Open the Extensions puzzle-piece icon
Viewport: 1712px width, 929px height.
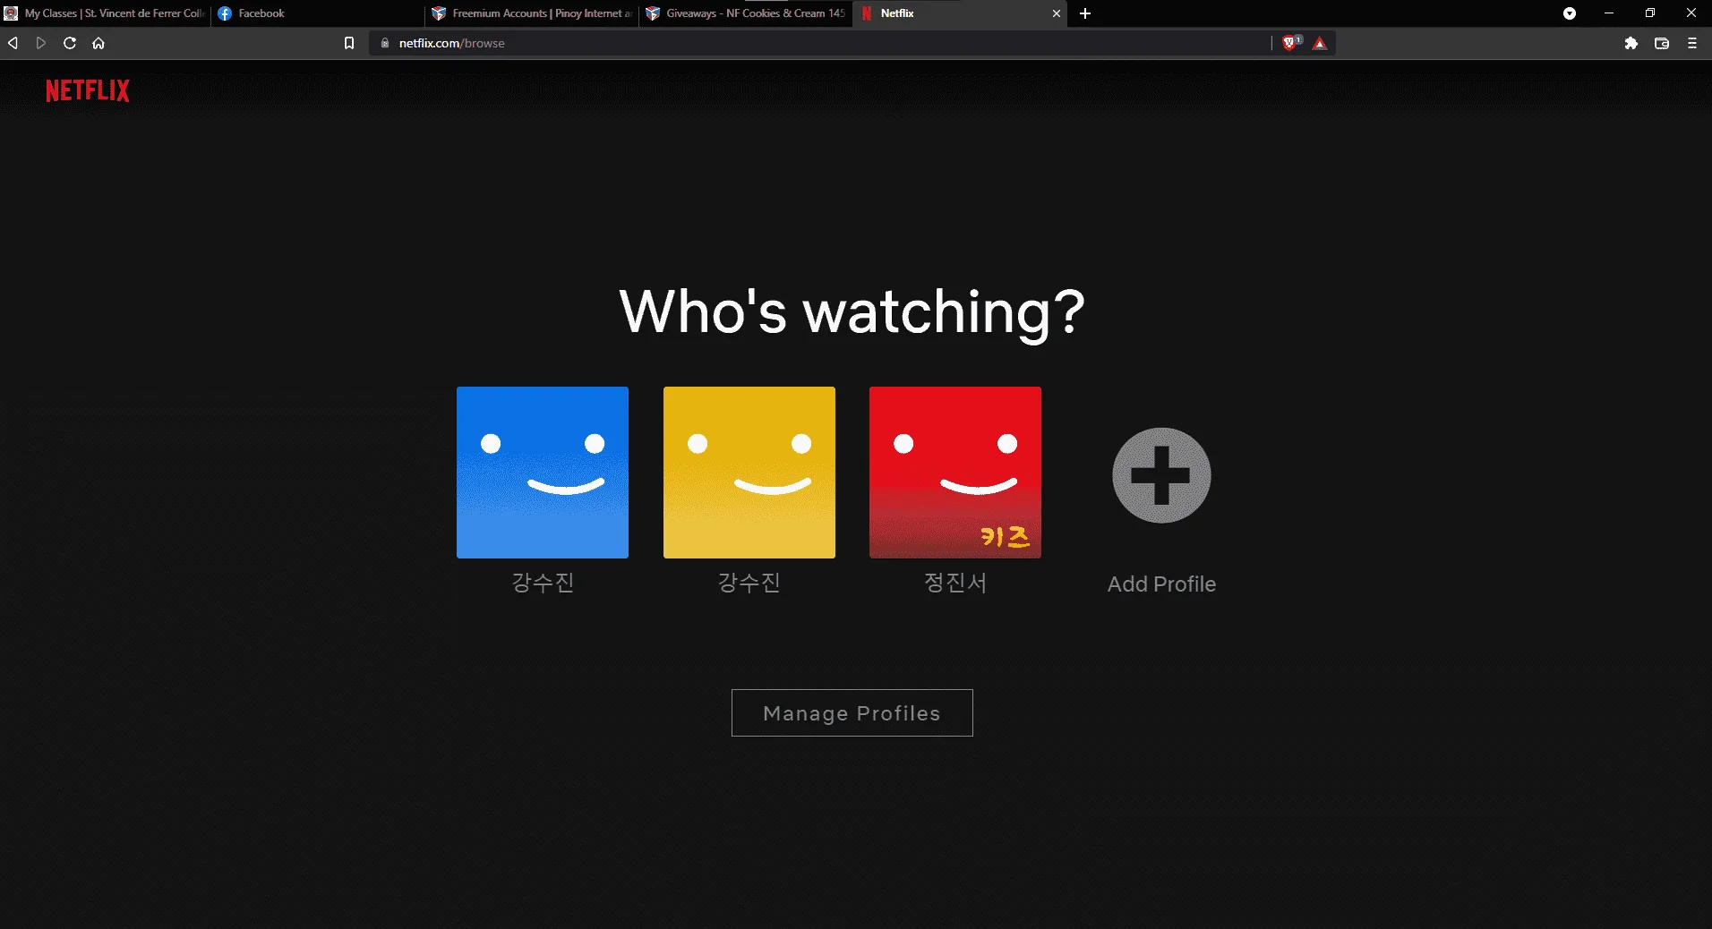(x=1631, y=43)
